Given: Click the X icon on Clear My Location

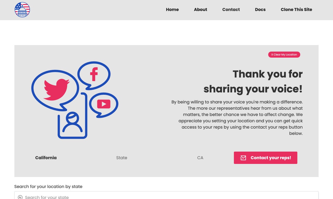Looking at the screenshot, I should pyautogui.click(x=272, y=54).
